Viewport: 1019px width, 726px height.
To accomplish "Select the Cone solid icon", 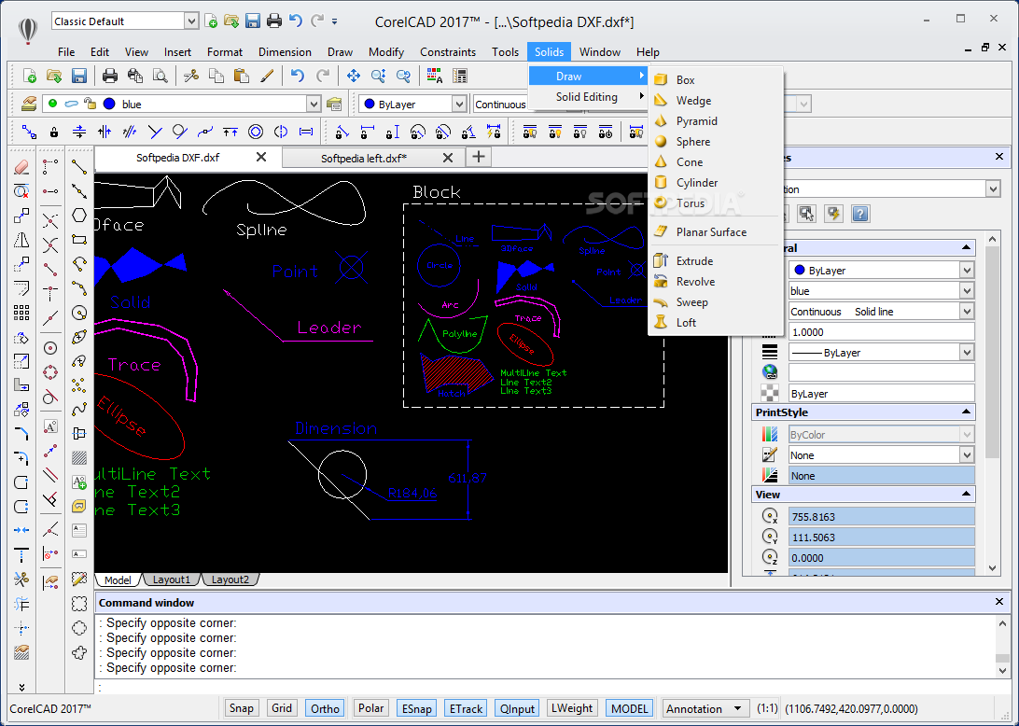I will pyautogui.click(x=661, y=161).
